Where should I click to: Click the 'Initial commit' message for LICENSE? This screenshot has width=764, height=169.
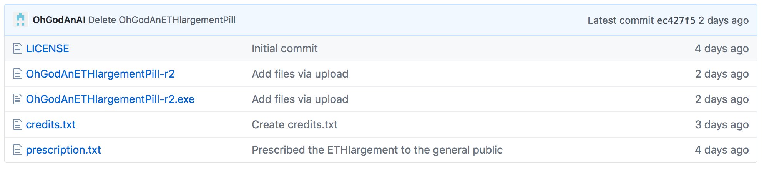click(x=285, y=48)
